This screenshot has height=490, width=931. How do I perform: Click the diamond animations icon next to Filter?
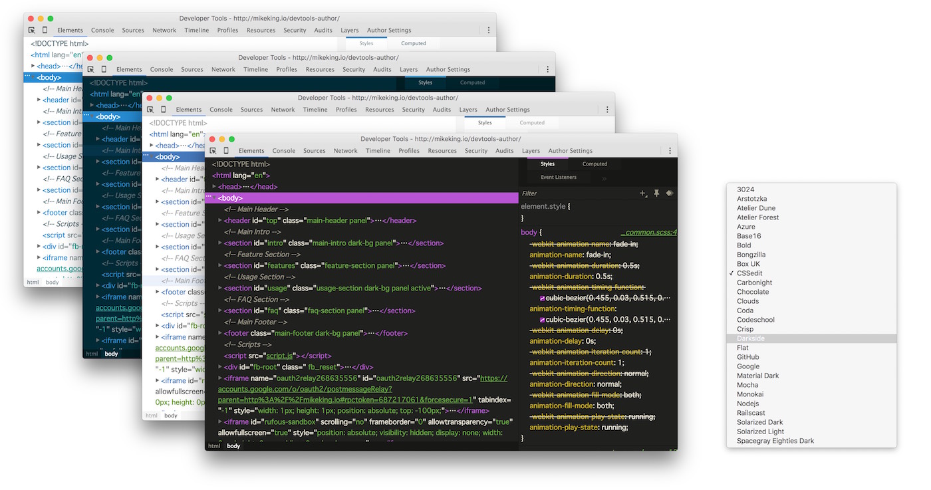670,193
